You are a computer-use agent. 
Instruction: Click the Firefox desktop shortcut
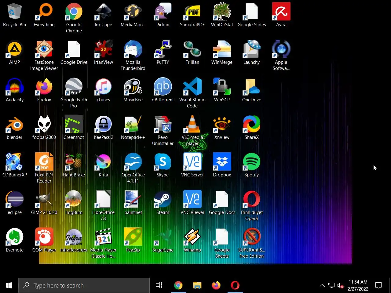(x=44, y=87)
